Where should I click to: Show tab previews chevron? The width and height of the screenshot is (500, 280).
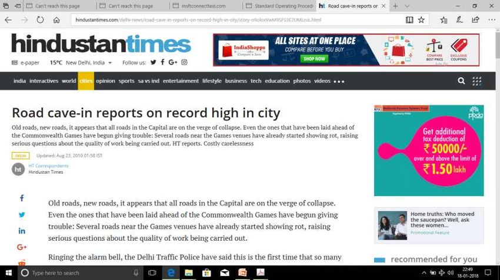407,6
